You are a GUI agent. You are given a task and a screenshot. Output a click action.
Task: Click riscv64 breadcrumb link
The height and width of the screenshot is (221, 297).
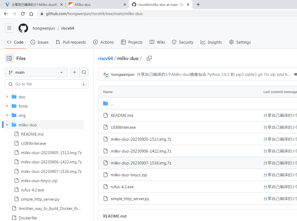(x=105, y=58)
